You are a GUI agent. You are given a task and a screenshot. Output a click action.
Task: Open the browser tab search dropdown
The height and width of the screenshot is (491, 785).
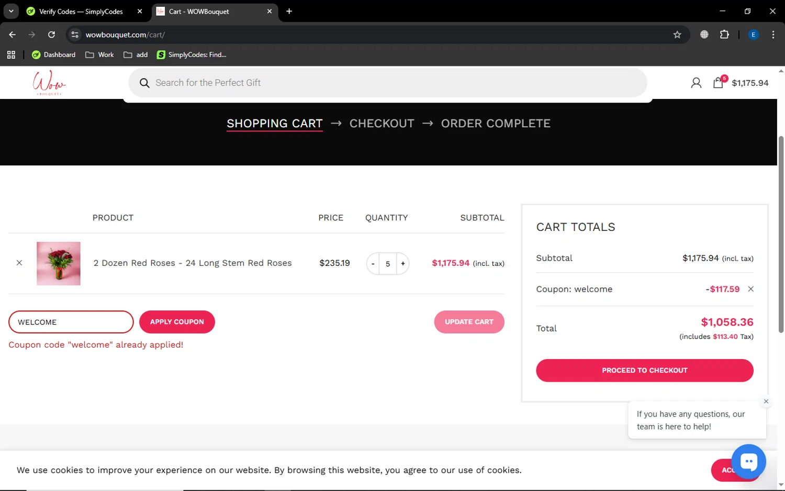pos(11,11)
